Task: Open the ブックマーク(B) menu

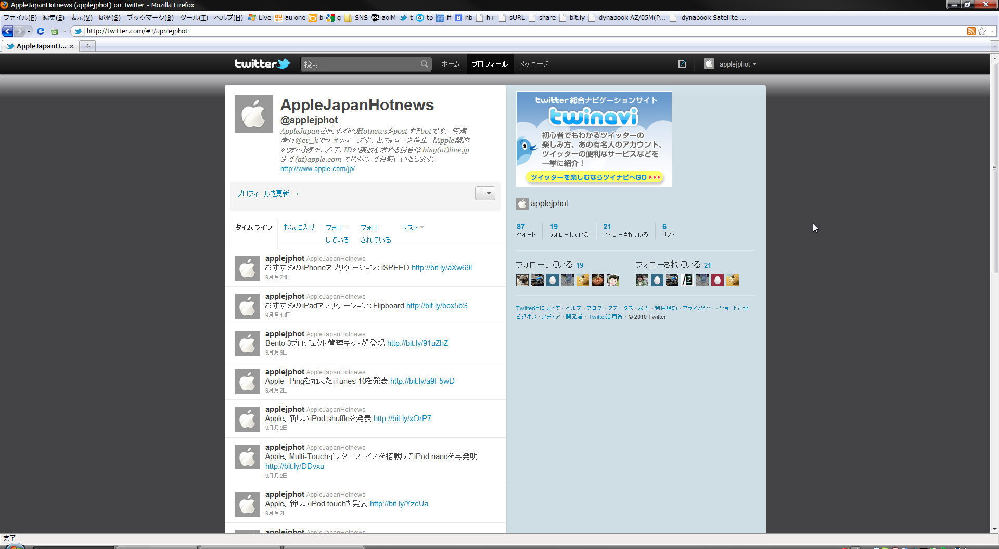Action: point(150,17)
